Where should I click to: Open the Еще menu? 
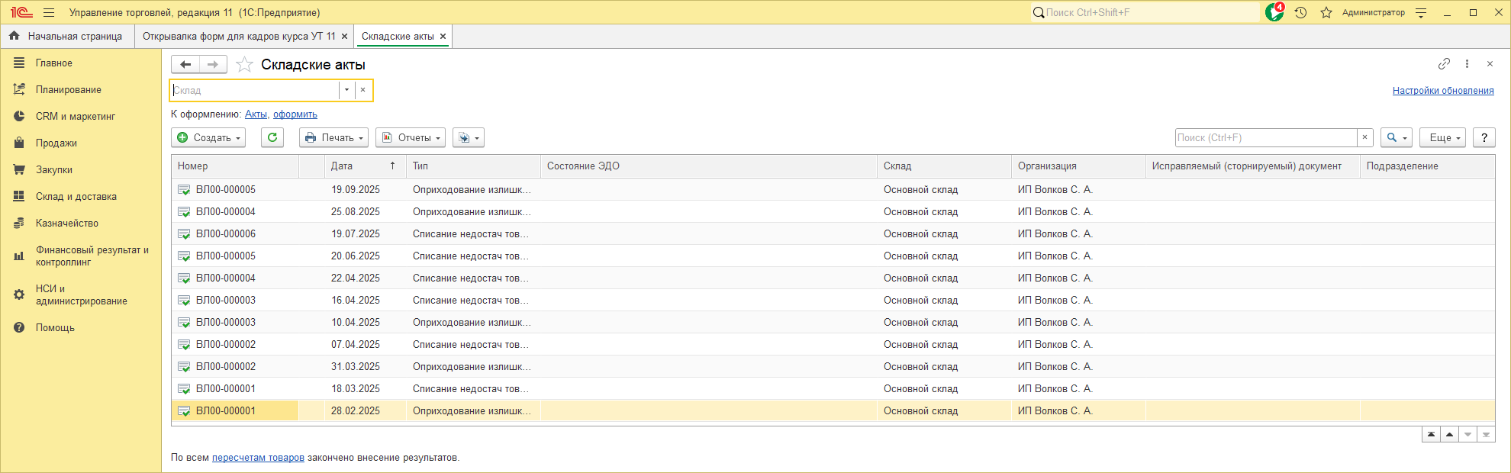[1443, 137]
